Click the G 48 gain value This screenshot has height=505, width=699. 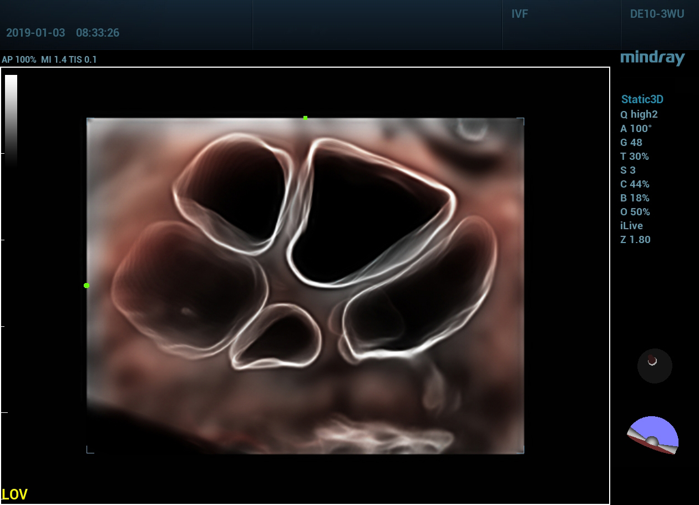[x=631, y=143]
